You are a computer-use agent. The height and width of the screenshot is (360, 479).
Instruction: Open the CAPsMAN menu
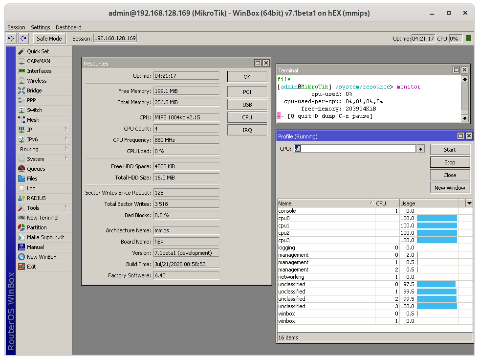[x=44, y=61]
